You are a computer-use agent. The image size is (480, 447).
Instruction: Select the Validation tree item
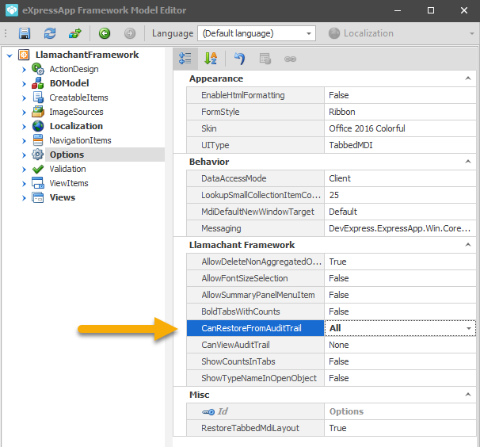67,169
